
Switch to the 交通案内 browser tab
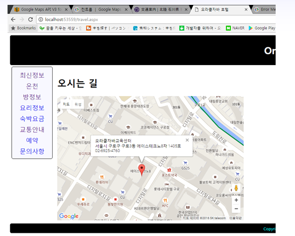pyautogui.click(x=161, y=9)
